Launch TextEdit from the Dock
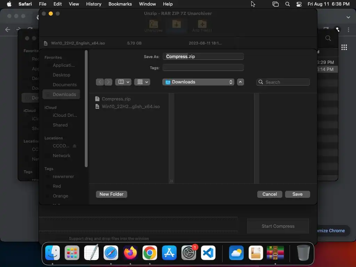The height and width of the screenshot is (267, 356). tap(91, 253)
